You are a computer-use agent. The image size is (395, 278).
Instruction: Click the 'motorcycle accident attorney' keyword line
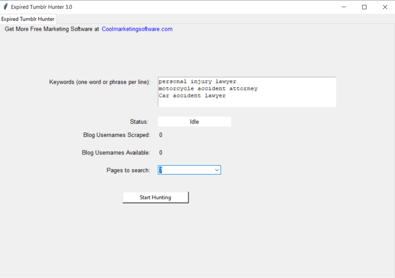pyautogui.click(x=208, y=88)
